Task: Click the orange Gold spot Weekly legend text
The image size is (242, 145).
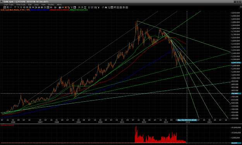Action: (x=15, y=10)
